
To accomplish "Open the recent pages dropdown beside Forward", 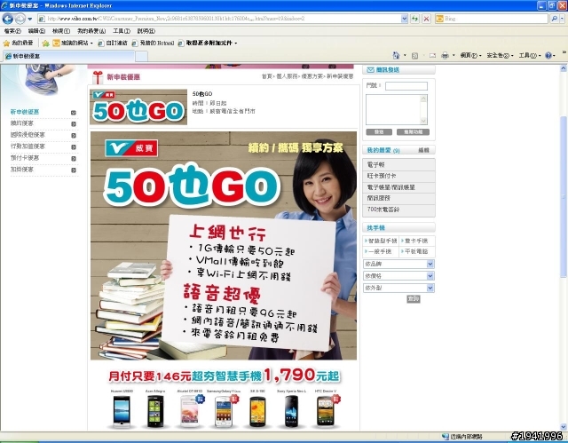I will [30, 19].
